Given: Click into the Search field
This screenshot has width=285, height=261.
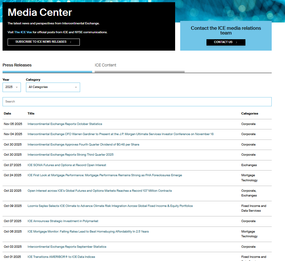Looking at the screenshot, I should coord(137,102).
